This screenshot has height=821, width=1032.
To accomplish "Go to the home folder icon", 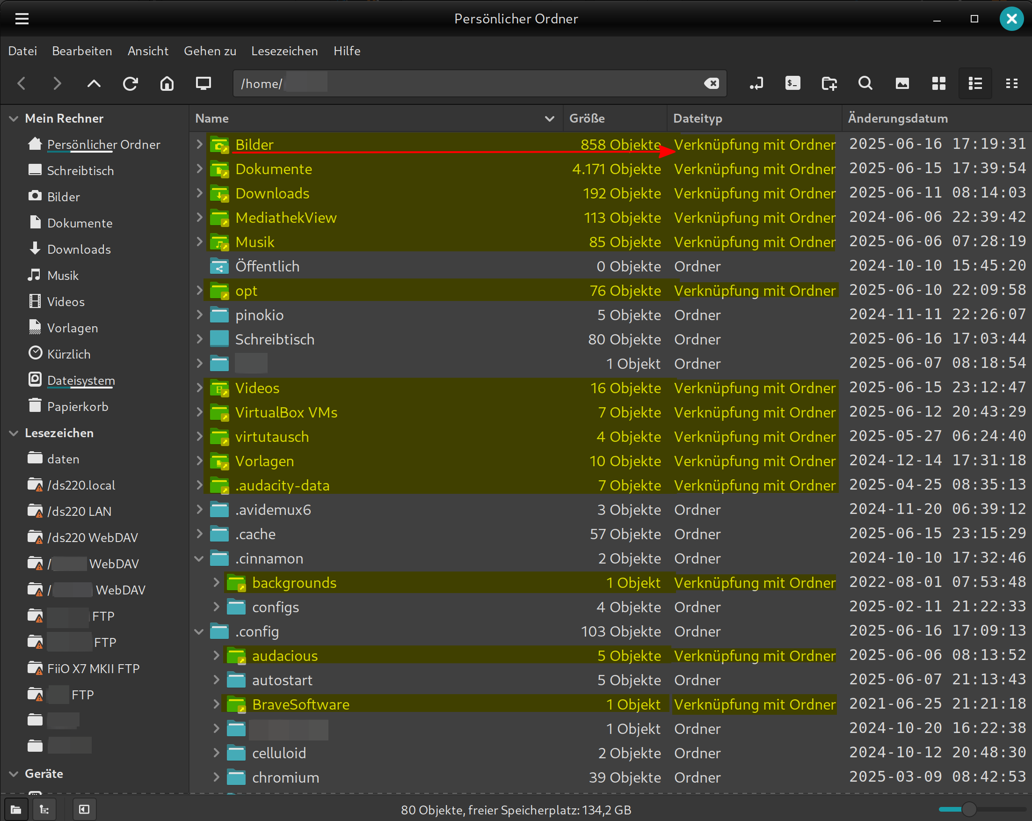I will coord(167,83).
